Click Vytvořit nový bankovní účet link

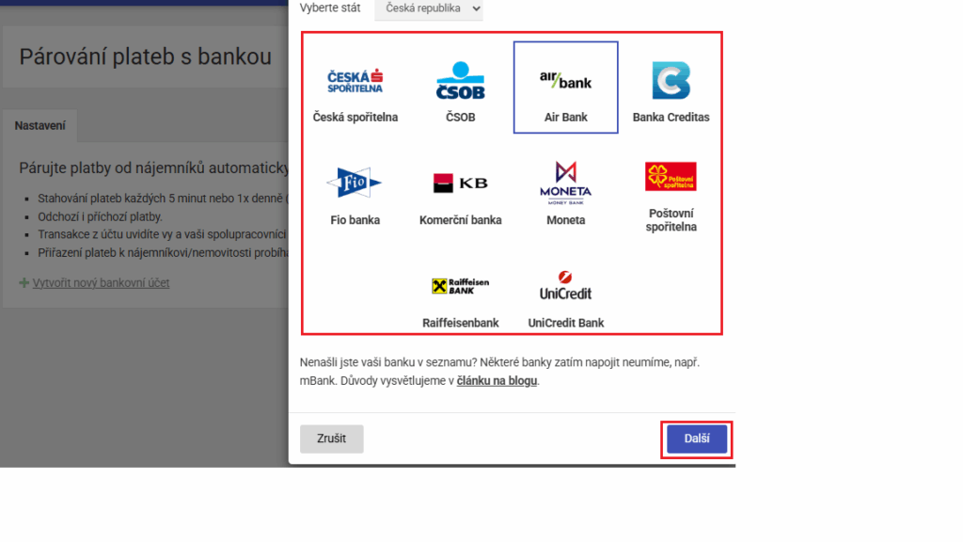click(101, 282)
